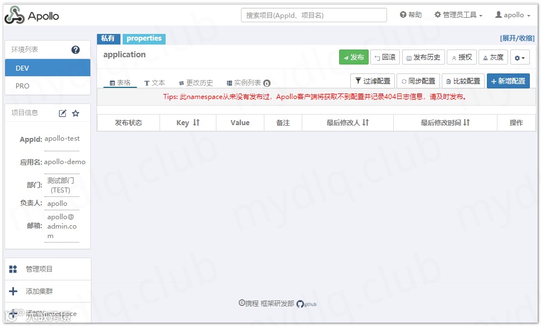Click the green 发布 publish button
Screen dimensions: 541x326
point(354,57)
